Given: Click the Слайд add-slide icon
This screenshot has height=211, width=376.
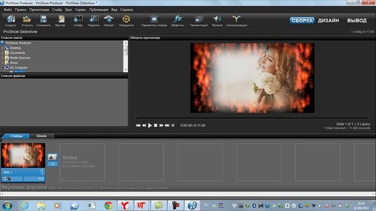Looking at the screenshot, I should tap(78, 21).
